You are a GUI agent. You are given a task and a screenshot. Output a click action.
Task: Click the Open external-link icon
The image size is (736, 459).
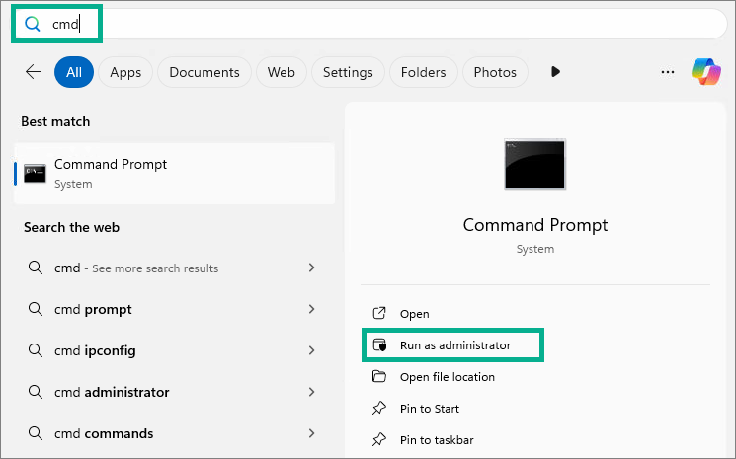(x=379, y=313)
